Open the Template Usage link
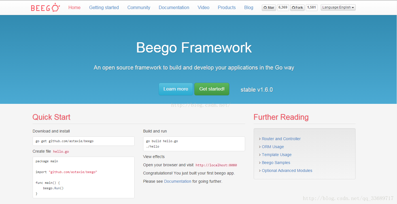 (x=277, y=155)
